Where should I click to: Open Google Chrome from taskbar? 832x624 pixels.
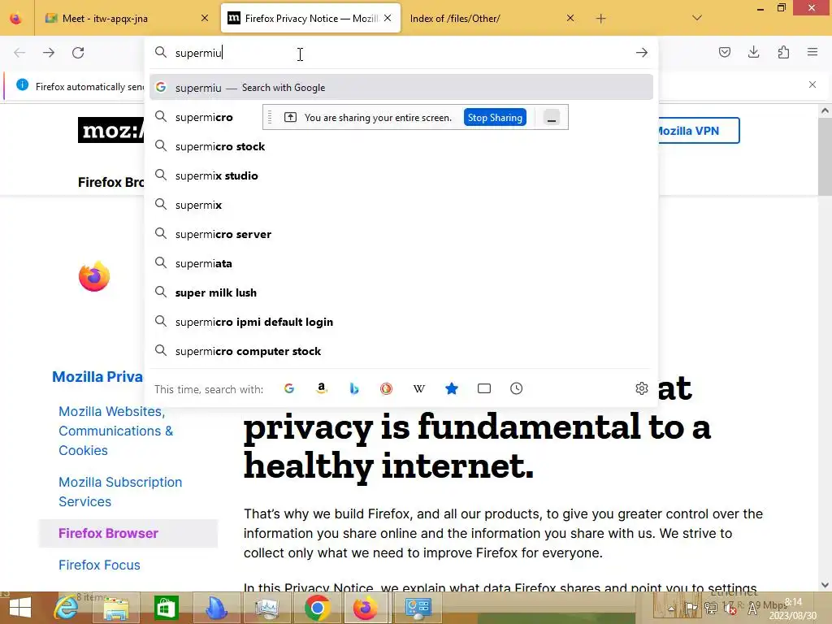coord(318,608)
